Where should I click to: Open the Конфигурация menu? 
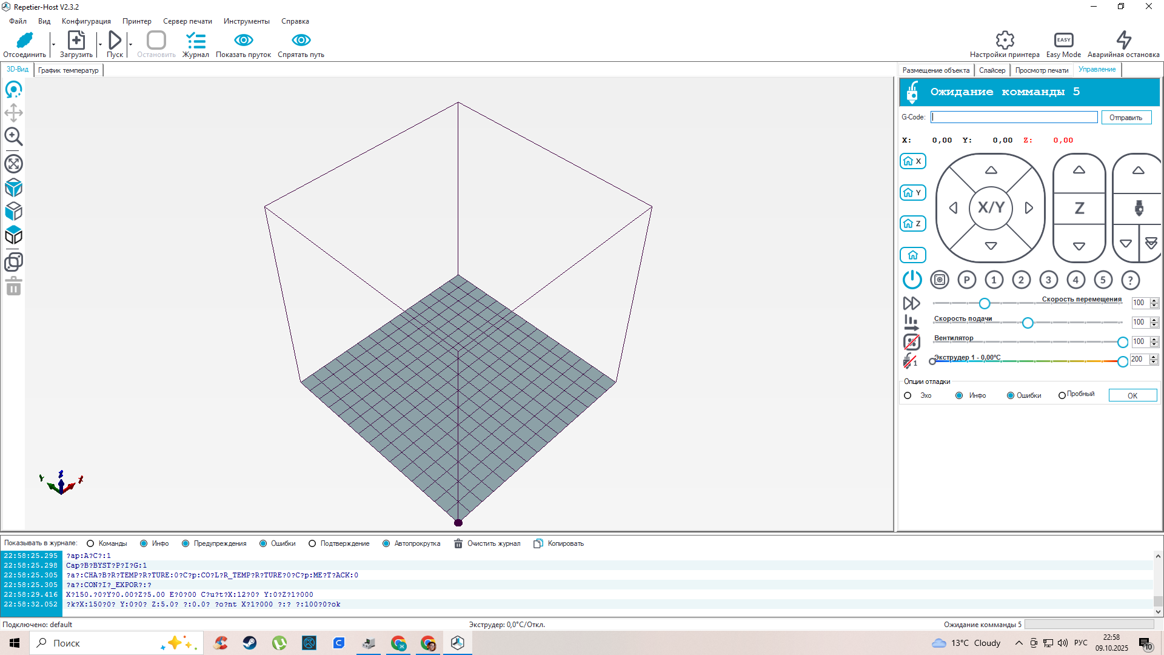pos(86,21)
